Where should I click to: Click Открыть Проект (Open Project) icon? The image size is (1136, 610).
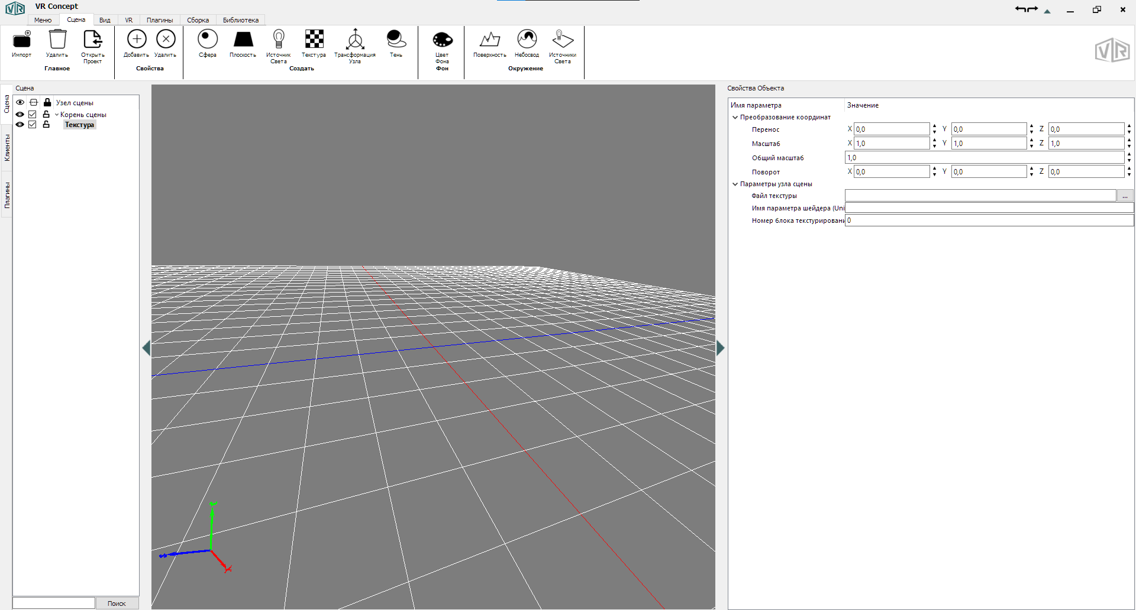[93, 39]
